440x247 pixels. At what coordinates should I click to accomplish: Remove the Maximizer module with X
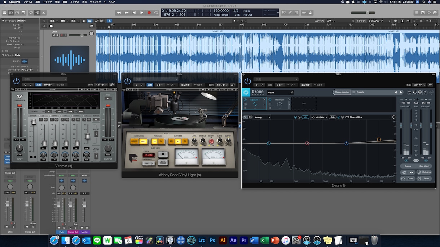(289, 99)
